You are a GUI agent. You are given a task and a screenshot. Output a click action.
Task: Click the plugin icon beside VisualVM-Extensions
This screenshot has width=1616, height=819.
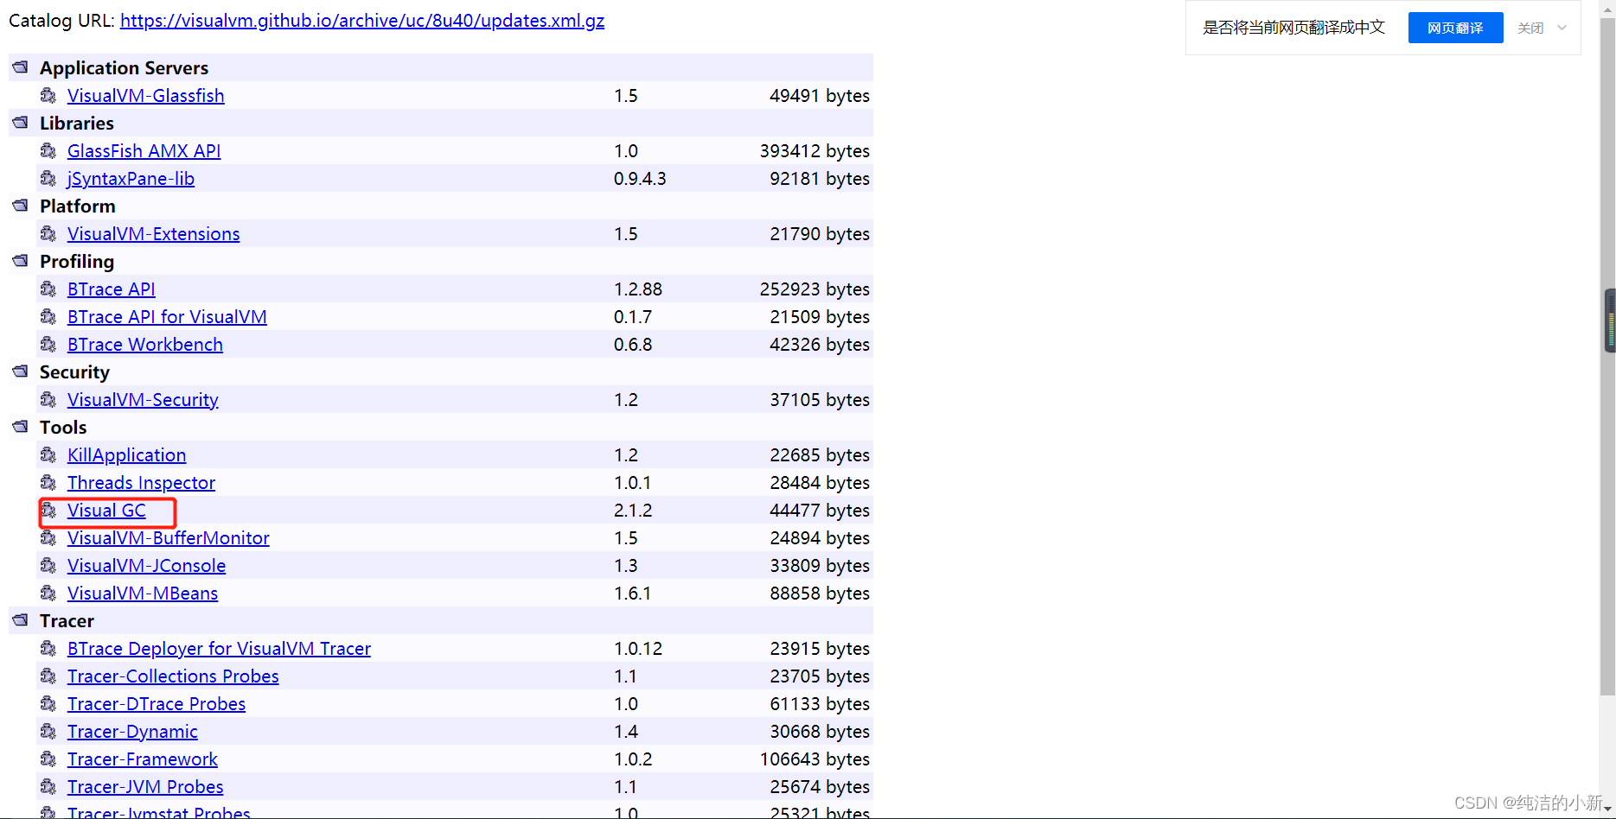tap(48, 233)
